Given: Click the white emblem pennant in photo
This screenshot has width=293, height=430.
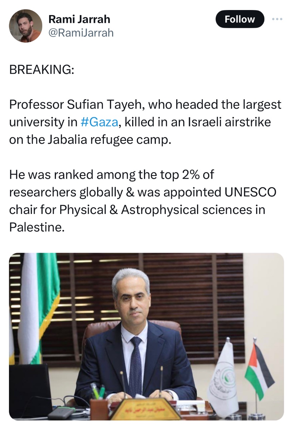Looking at the screenshot, I should tap(224, 376).
